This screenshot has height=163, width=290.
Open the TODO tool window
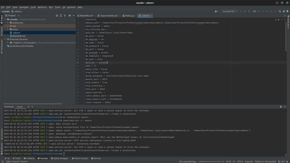[x=17, y=158]
